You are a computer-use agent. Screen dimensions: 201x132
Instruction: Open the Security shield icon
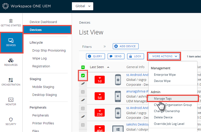tap(11, 119)
